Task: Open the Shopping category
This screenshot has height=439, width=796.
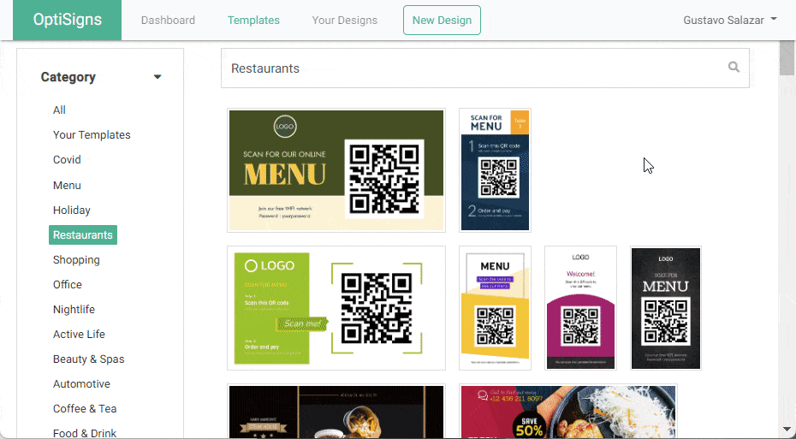Action: click(76, 260)
